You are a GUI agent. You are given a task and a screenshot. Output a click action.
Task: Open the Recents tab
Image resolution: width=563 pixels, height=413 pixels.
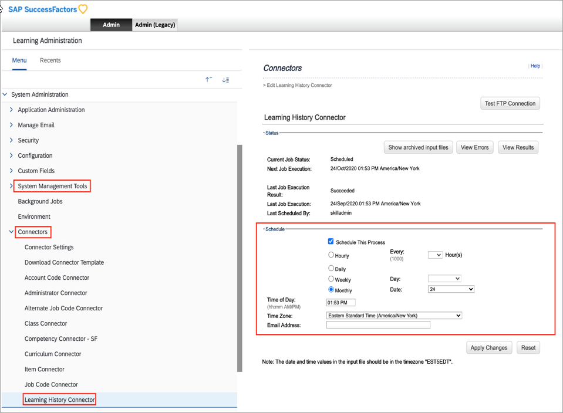tap(50, 60)
